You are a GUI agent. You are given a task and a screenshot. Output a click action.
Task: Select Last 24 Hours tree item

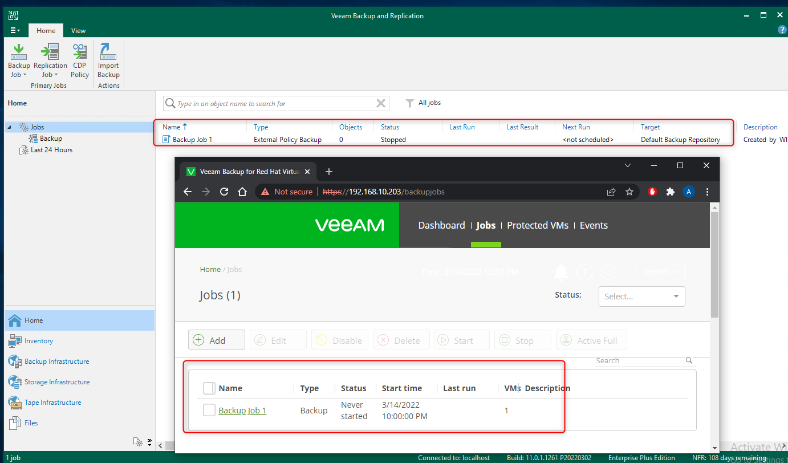[51, 150]
